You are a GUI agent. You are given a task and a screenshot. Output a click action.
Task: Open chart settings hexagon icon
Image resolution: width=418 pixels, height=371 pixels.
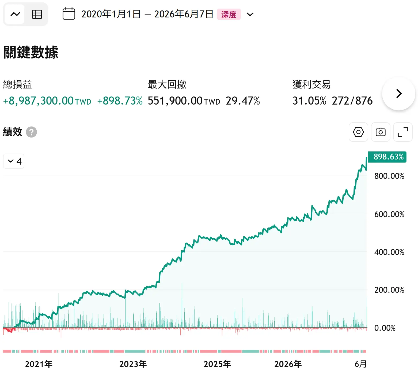pos(358,132)
